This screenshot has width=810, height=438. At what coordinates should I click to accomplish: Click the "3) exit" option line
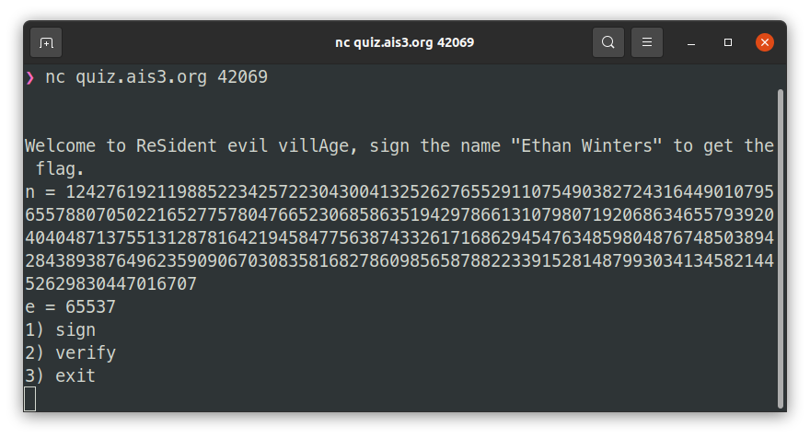tap(60, 376)
